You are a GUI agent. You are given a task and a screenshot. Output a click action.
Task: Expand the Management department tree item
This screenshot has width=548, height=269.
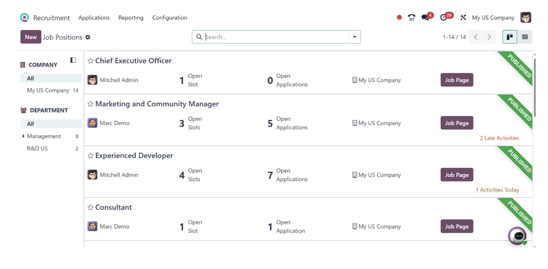tap(23, 136)
